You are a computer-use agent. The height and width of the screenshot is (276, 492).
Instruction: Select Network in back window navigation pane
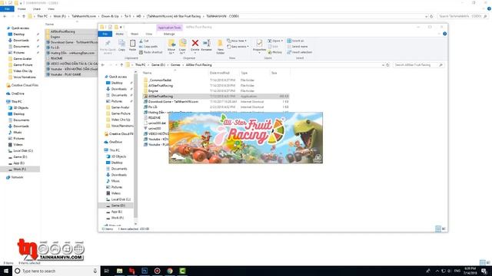17,177
